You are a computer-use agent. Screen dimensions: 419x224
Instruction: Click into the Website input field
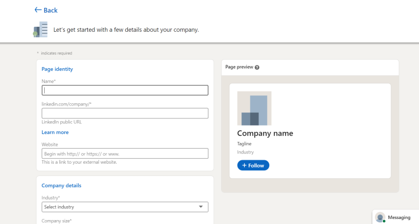(125, 154)
